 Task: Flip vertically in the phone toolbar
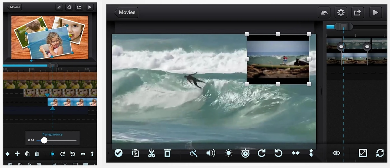92,154
